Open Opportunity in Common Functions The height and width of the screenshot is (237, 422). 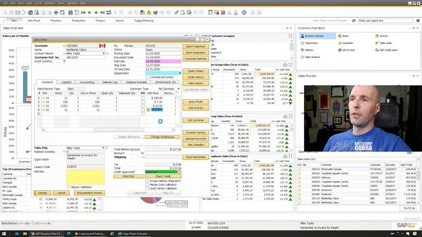[309, 43]
